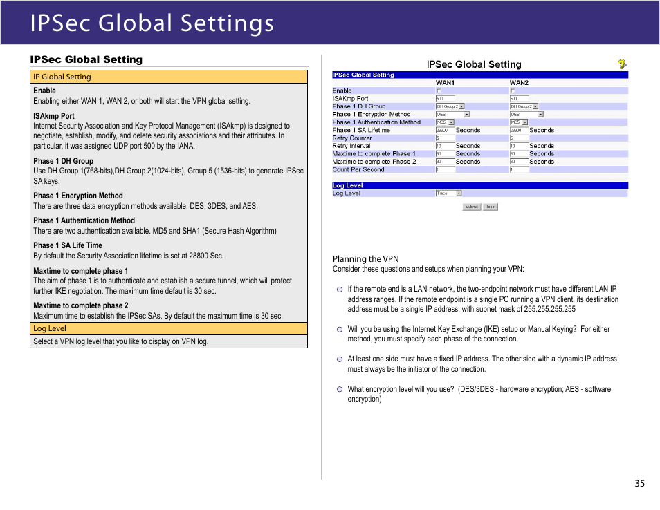Focus WAN2 ISAKmp Port field

(520, 98)
